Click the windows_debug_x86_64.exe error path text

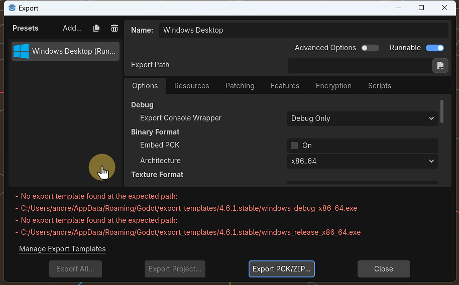[189, 208]
